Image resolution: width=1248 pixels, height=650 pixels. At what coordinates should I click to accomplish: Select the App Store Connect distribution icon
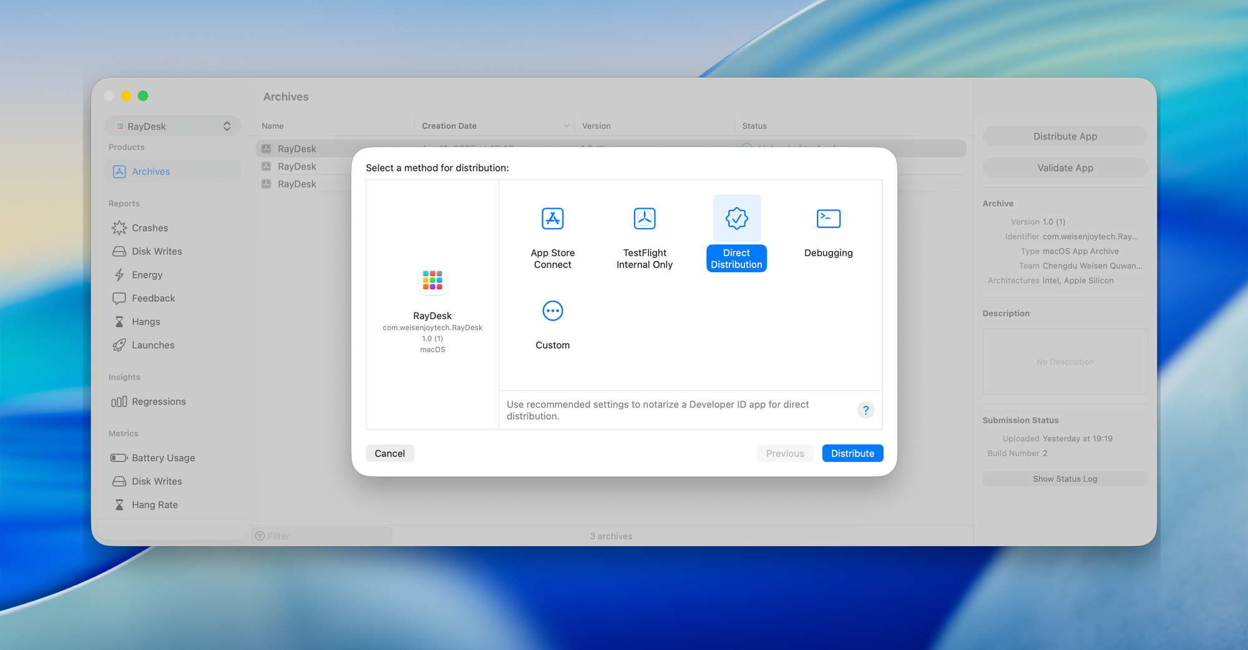(x=552, y=219)
